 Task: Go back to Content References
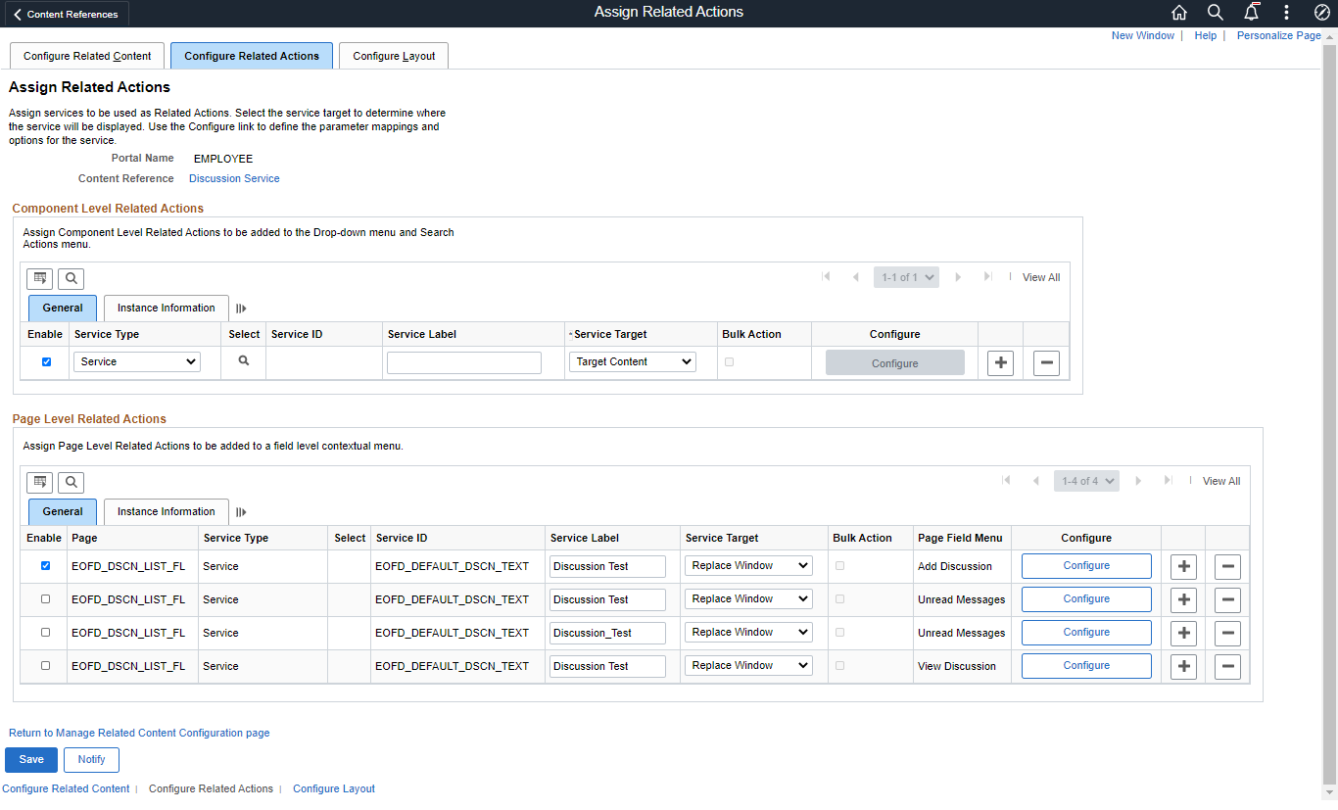click(66, 14)
